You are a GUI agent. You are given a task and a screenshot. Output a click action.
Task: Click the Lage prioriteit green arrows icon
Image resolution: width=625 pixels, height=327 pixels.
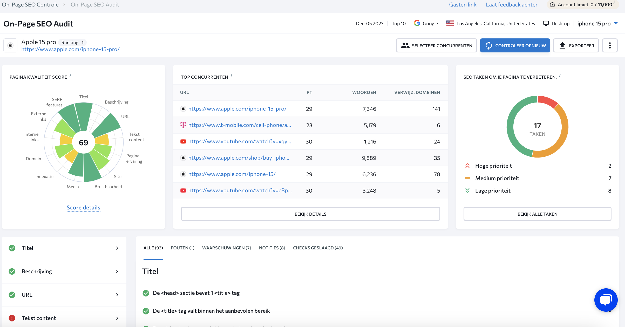point(467,190)
